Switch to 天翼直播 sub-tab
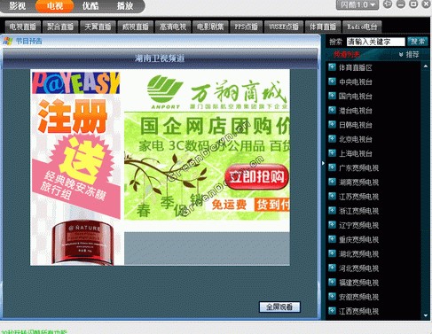This screenshot has width=432, height=334. [x=98, y=27]
